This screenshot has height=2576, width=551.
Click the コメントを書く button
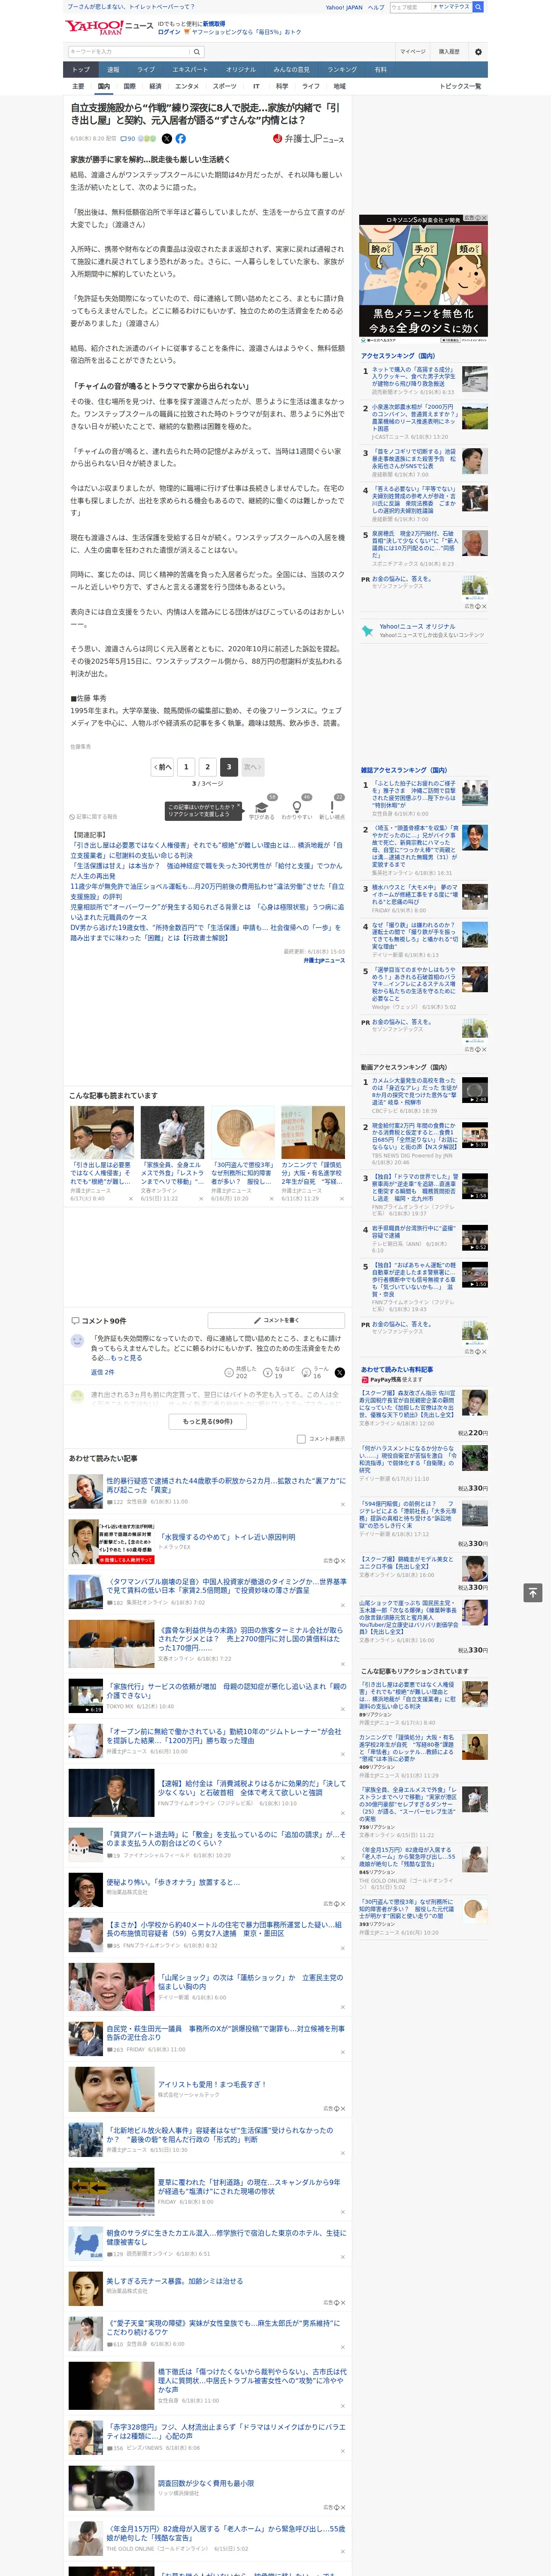click(x=276, y=1320)
